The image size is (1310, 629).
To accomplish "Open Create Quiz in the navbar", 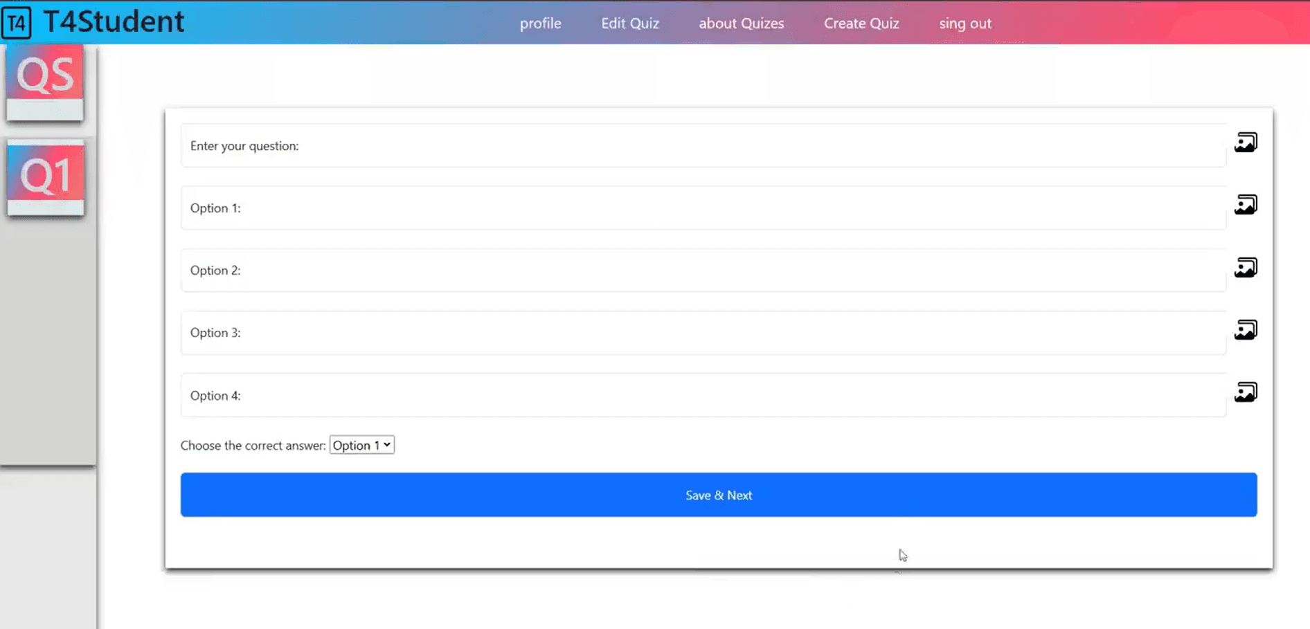I will 861,23.
